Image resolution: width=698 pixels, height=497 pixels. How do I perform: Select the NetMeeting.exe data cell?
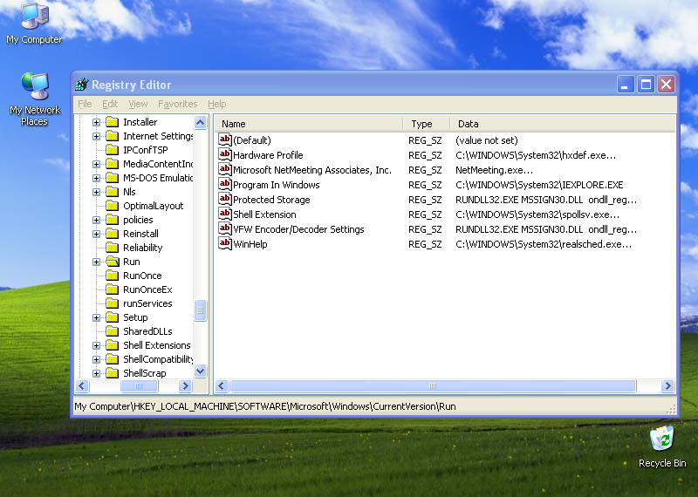494,170
